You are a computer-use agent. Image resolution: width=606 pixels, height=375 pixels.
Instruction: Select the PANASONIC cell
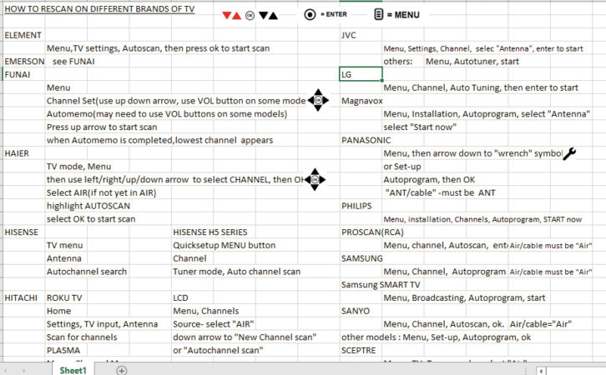tap(366, 140)
